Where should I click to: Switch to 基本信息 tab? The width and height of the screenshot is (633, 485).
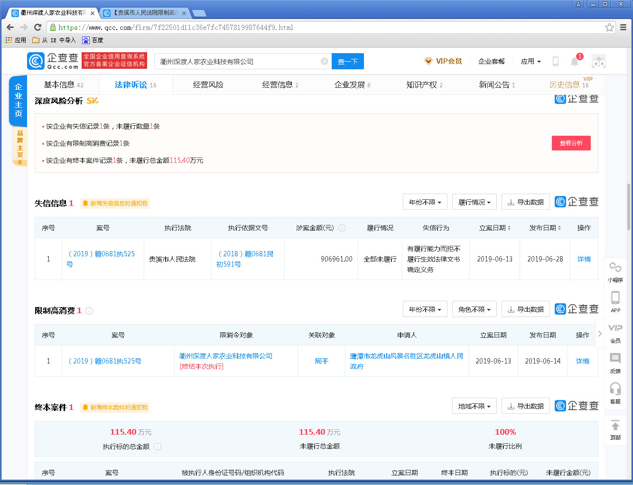click(63, 85)
